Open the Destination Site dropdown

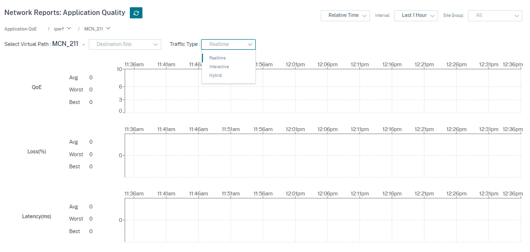pos(125,44)
